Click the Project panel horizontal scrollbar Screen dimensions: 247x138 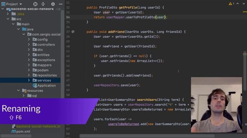tap(16, 136)
